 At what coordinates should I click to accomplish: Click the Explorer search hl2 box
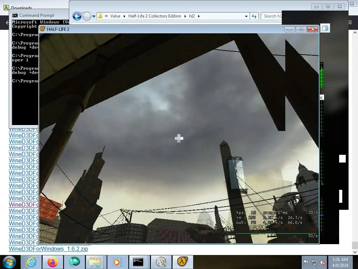(272, 16)
